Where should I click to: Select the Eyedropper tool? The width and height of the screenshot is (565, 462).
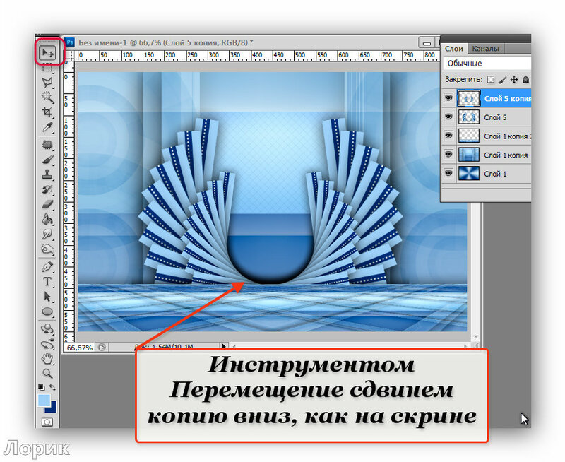47,127
